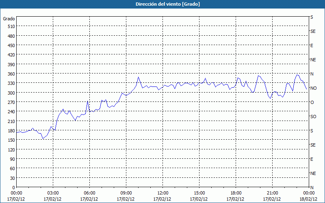Screen dimensions: 325x203
Task: Select the "NE" compass label at 390 level
Action: 313,60
